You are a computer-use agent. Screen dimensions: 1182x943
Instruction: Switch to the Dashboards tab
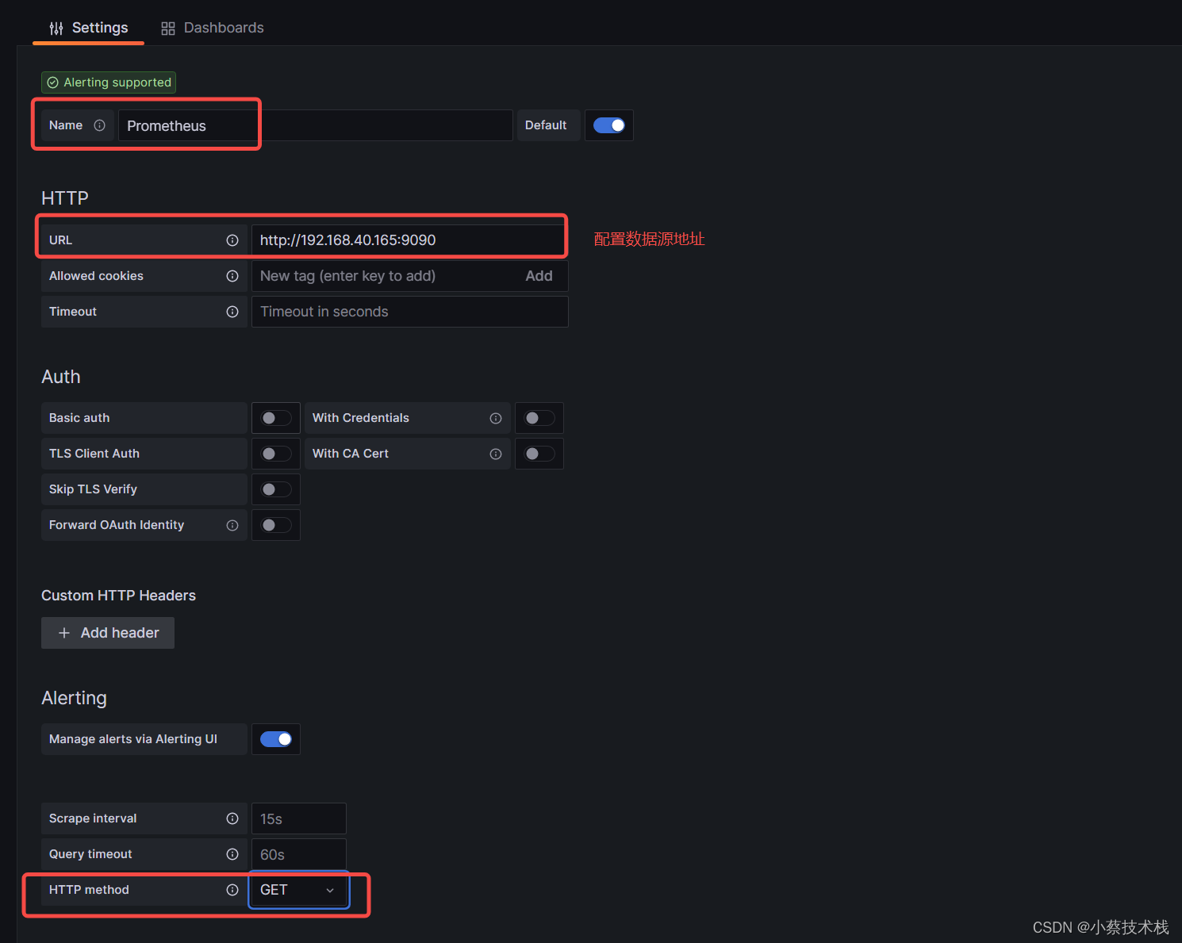212,28
